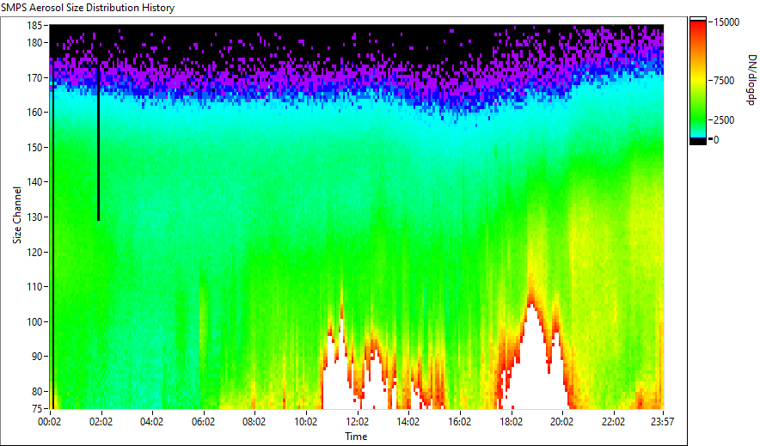Click the 150 size channel axis label
Screen dimensions: 760x446
34,147
